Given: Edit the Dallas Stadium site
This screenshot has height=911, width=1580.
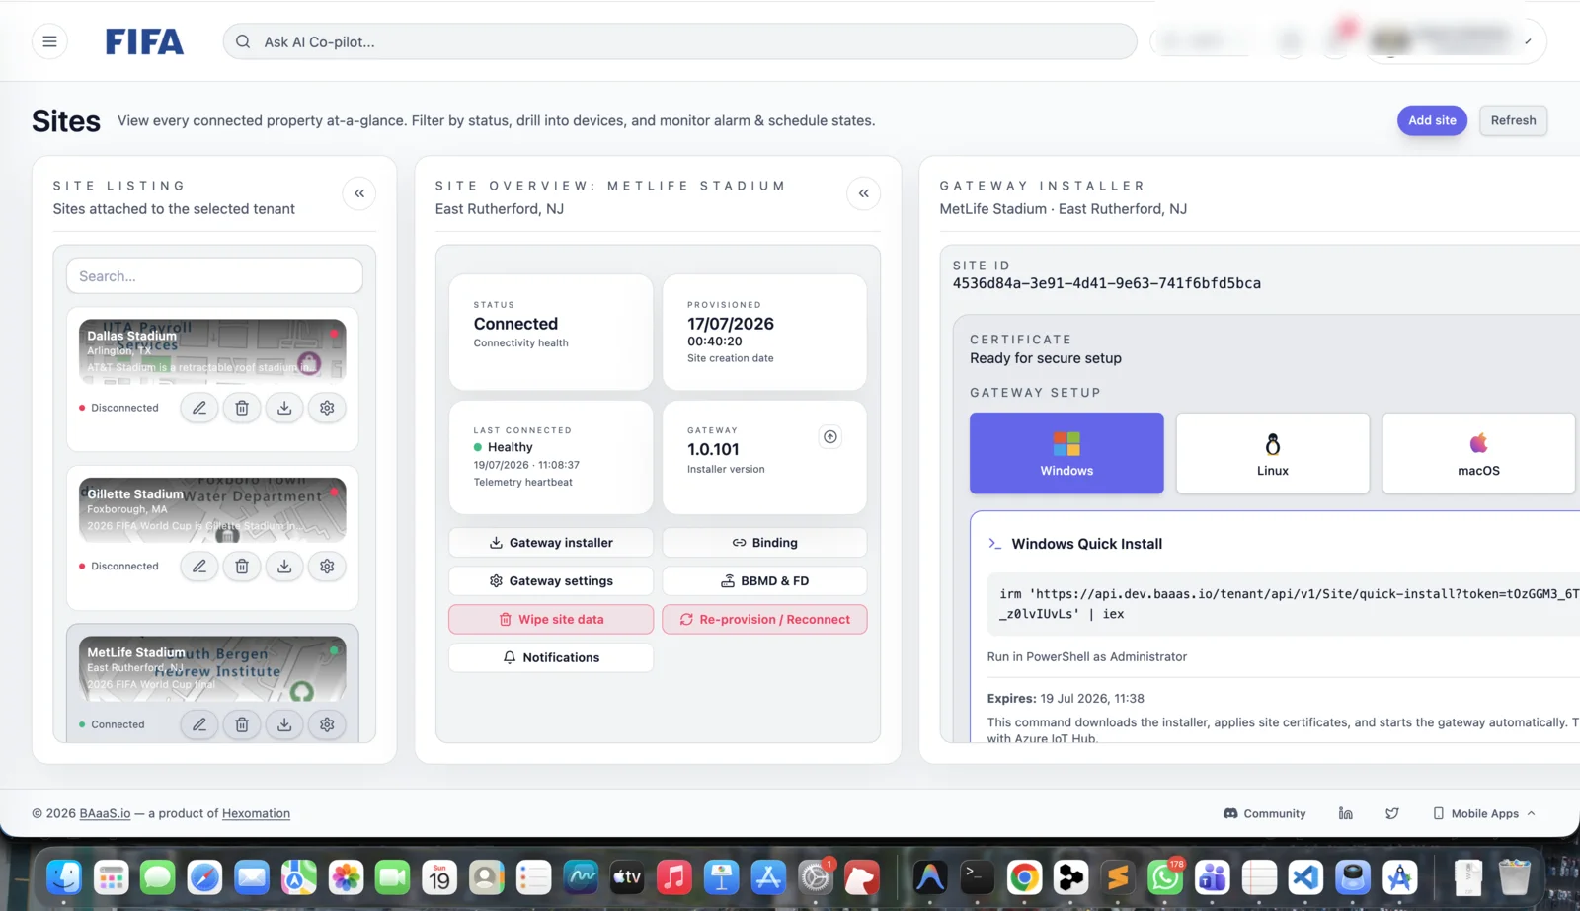Looking at the screenshot, I should pyautogui.click(x=199, y=408).
